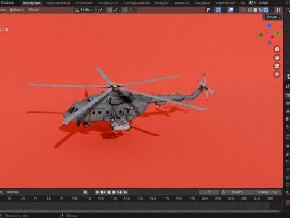This screenshot has width=290, height=218.
Task: Click the zoom view magnifier button
Action: pyautogui.click(x=277, y=49)
